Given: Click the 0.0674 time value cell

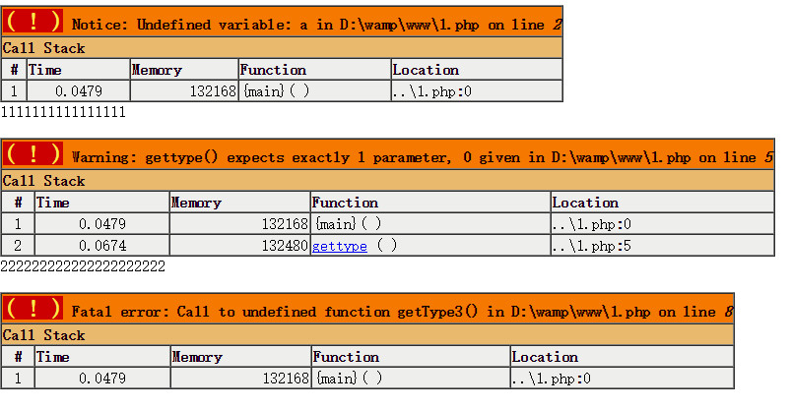Looking at the screenshot, I should pyautogui.click(x=102, y=246).
